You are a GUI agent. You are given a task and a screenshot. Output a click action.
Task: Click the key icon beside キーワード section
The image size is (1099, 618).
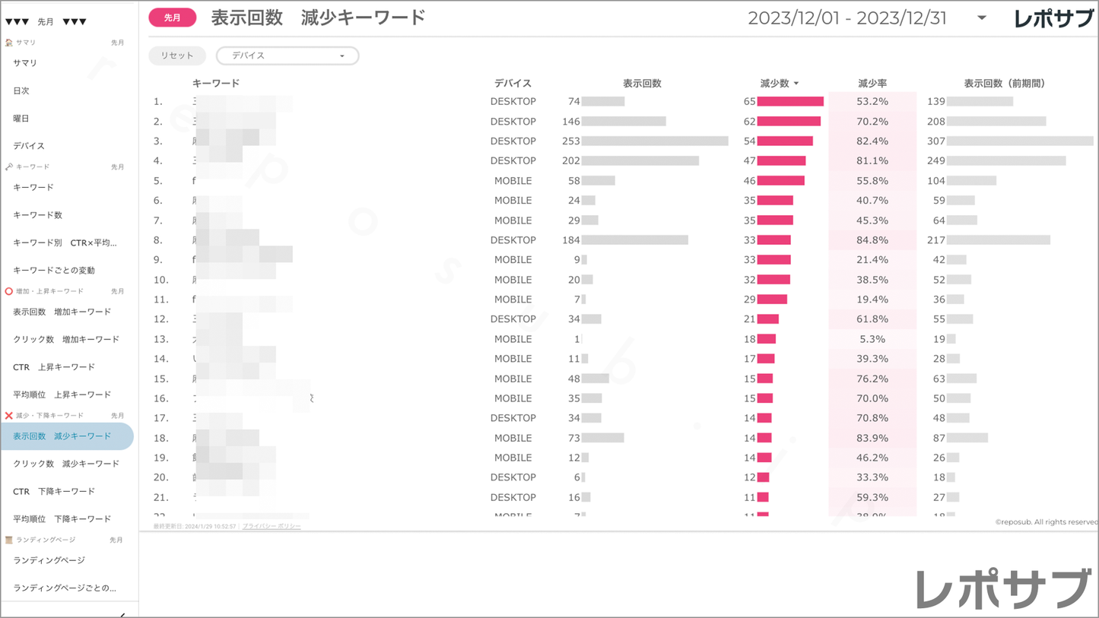pyautogui.click(x=8, y=166)
